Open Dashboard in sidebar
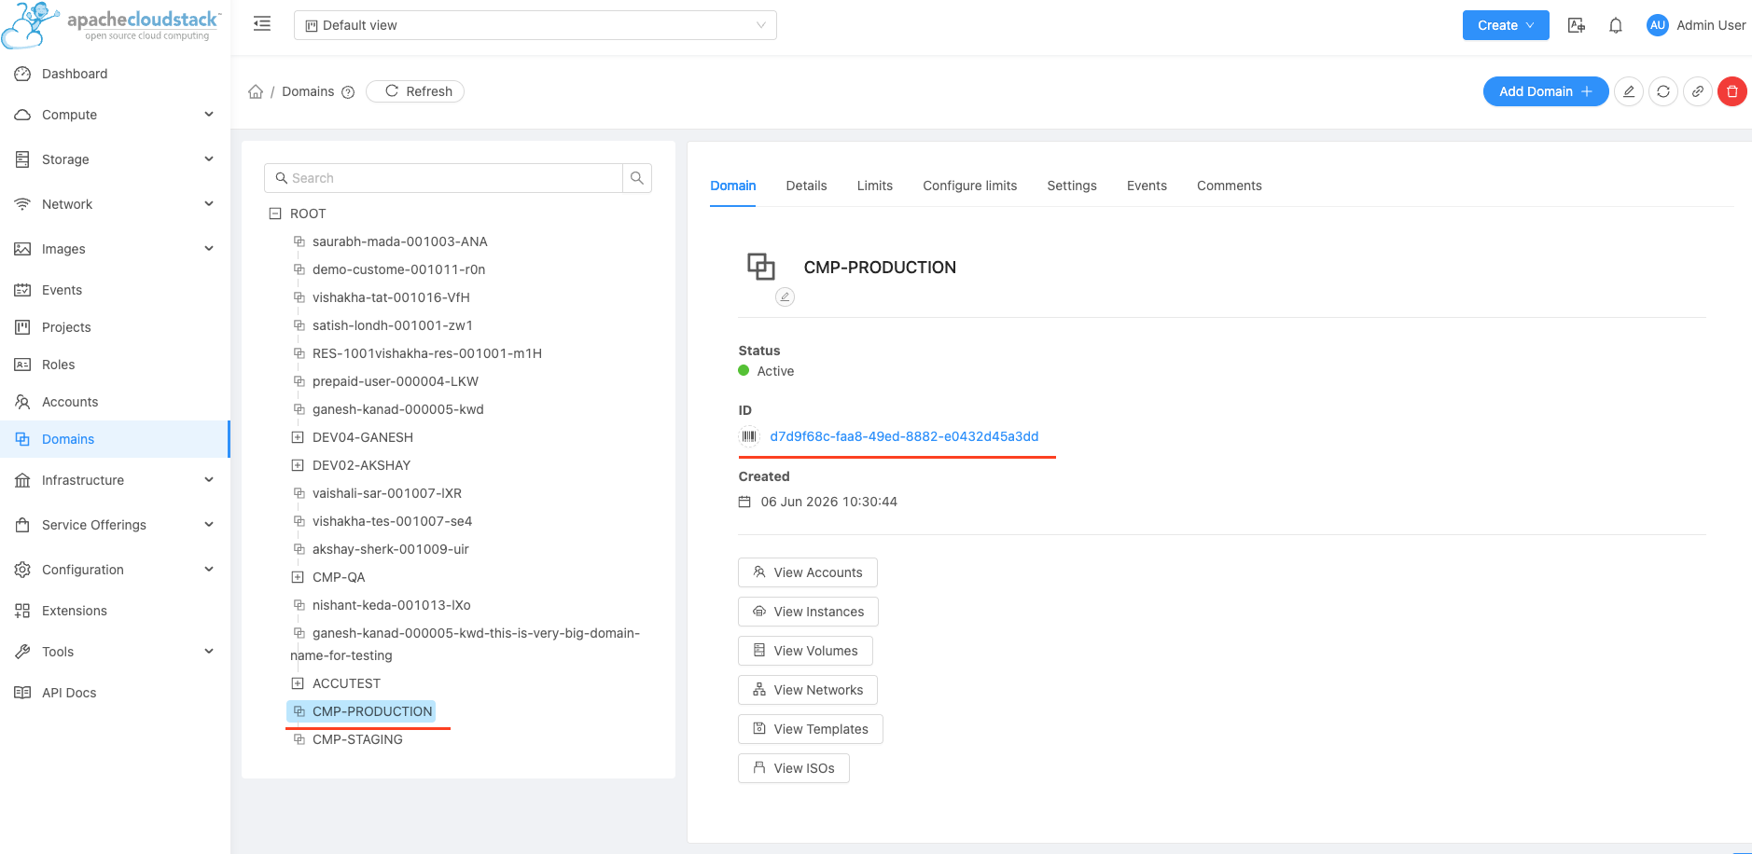 pos(115,74)
